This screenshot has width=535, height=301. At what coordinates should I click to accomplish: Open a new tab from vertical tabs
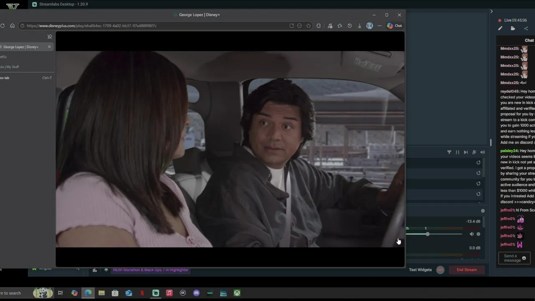pos(25,78)
